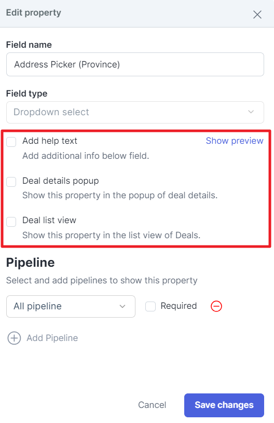274x423 pixels.
Task: Open the Dropdown select field type menu
Action: [135, 112]
